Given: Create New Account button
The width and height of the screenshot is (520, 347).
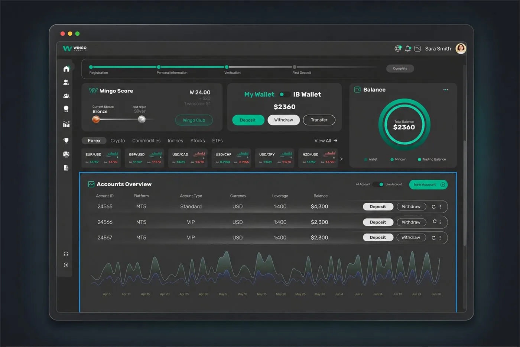Looking at the screenshot, I should pos(428,184).
